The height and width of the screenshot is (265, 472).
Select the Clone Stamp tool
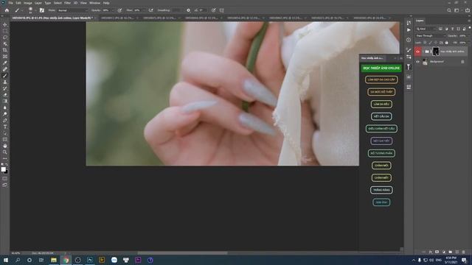coord(5,82)
